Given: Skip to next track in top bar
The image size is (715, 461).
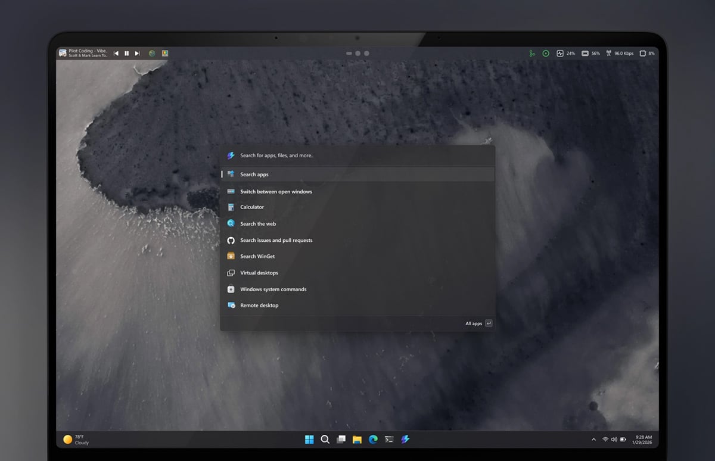Looking at the screenshot, I should pos(137,53).
